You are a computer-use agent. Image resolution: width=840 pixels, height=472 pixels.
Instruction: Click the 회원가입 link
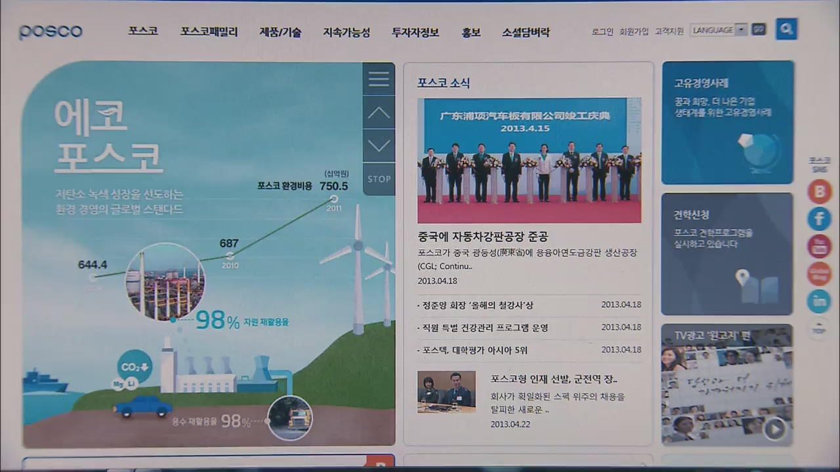634,31
